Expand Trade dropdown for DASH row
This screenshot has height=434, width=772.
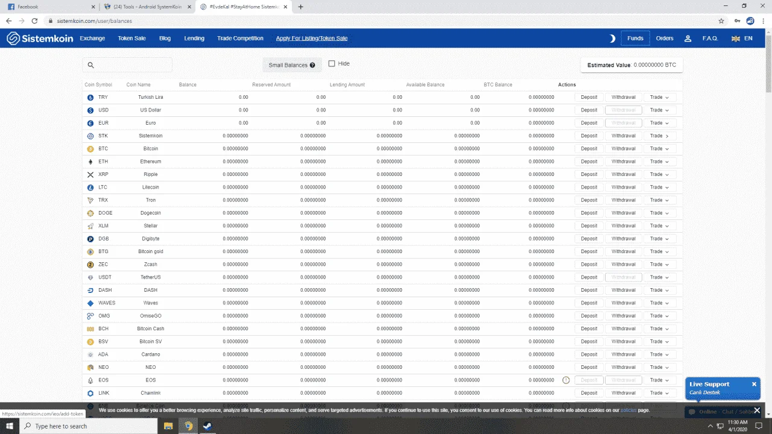[660, 290]
